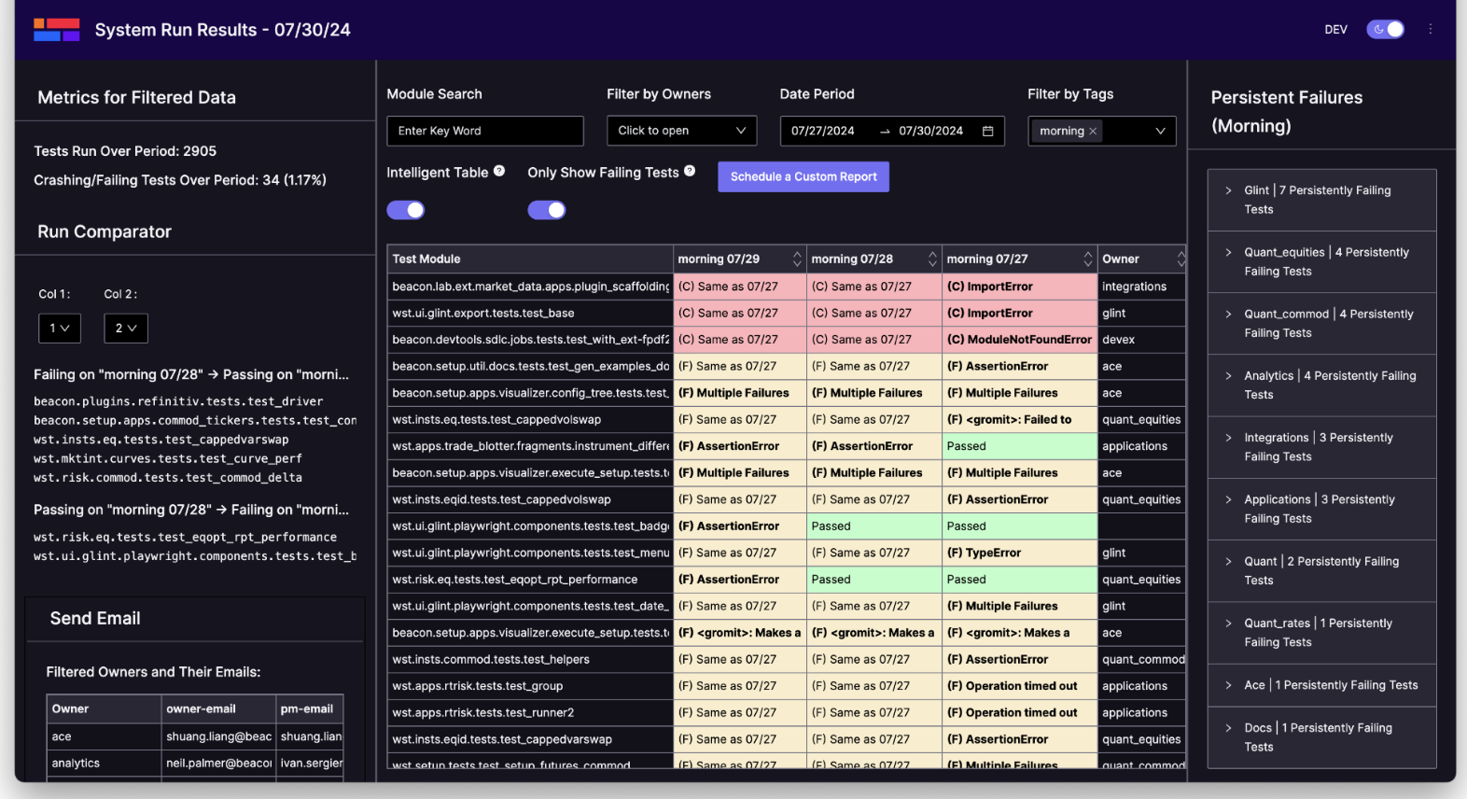The width and height of the screenshot is (1467, 799).
Task: Select the ace owner row in email table
Action: click(x=195, y=736)
